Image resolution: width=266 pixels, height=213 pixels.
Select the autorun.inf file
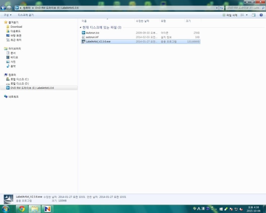point(92,37)
